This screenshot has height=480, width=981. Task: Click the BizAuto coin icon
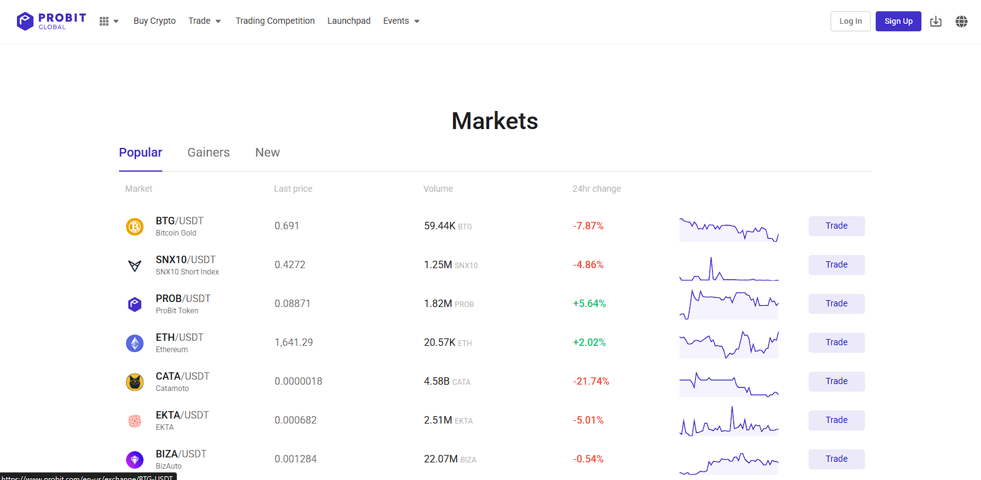[135, 459]
